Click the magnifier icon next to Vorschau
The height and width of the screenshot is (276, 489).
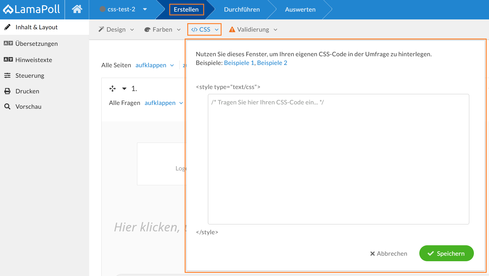tap(8, 106)
